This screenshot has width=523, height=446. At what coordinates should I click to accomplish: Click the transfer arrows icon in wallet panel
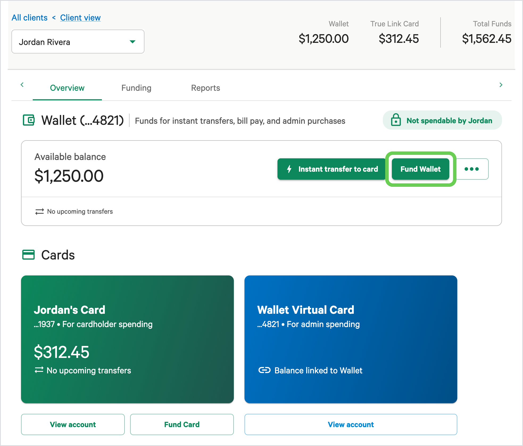pos(39,212)
